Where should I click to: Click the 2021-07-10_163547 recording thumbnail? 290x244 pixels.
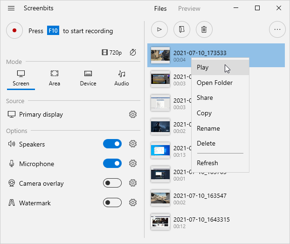pos(160,198)
